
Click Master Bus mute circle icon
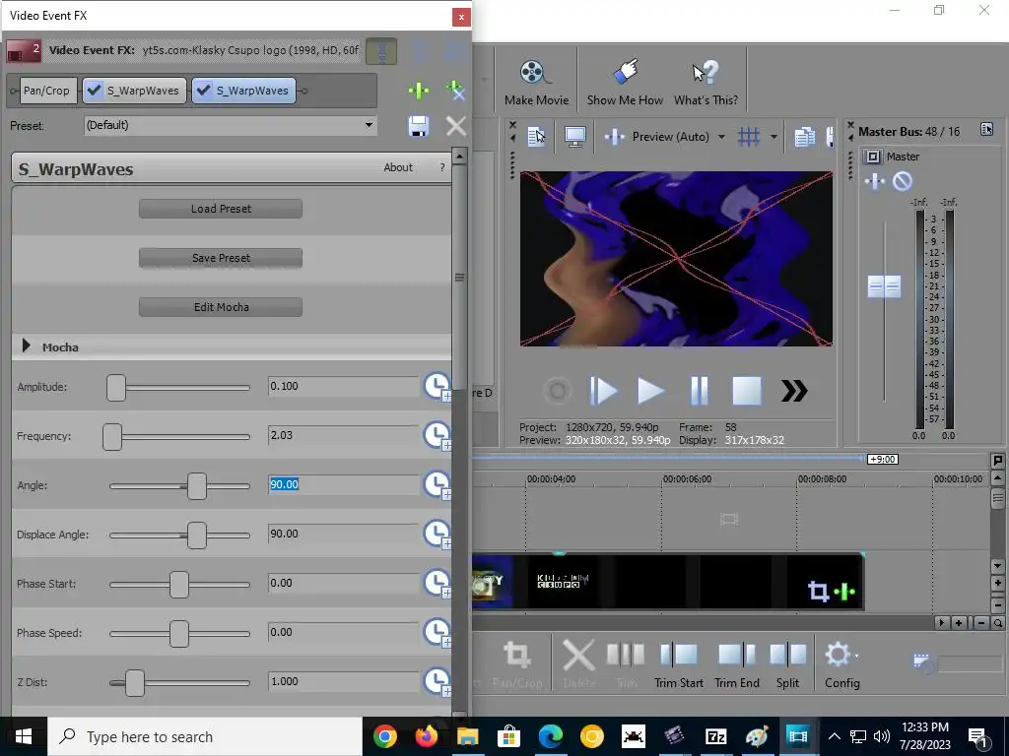[903, 181]
